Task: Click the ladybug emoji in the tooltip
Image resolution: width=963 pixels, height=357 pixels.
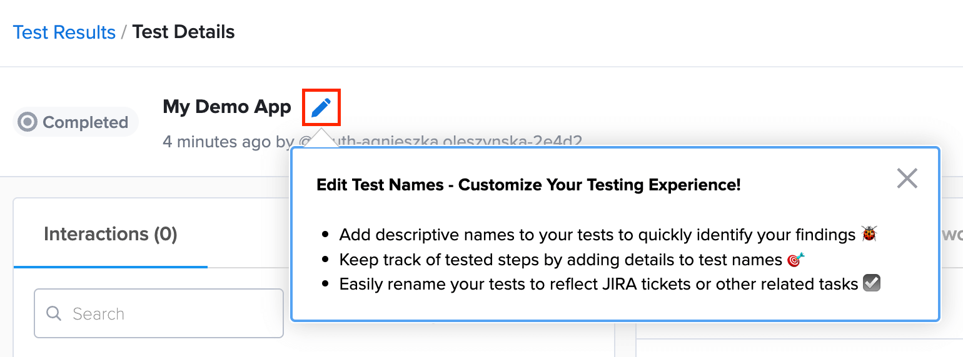Action: click(869, 234)
